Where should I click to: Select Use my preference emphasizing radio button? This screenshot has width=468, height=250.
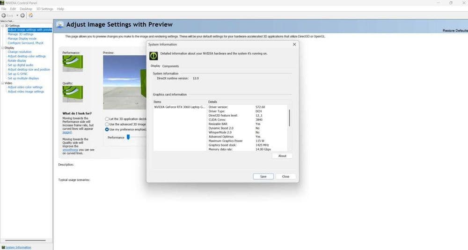107,129
